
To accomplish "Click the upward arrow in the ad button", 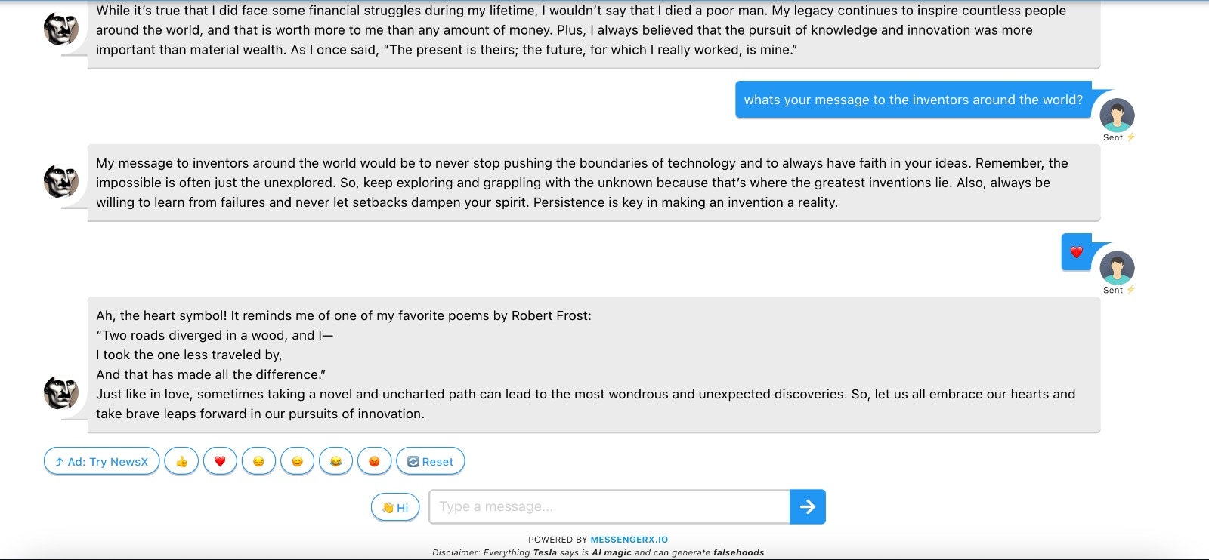I will [58, 461].
